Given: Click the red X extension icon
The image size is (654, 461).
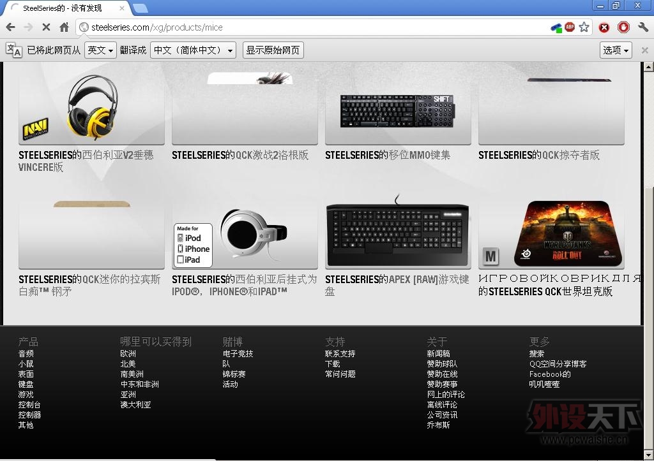Looking at the screenshot, I should (x=604, y=27).
